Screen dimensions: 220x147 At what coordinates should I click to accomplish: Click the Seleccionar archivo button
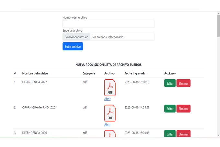[x=76, y=37]
